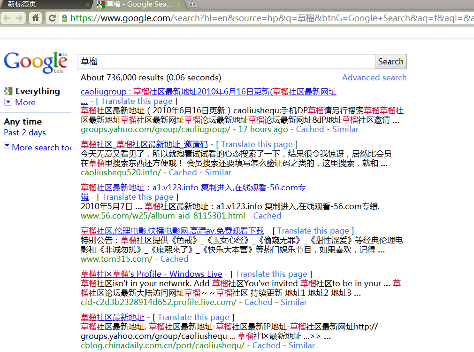Close the 新标签页 tab

[x=88, y=5]
